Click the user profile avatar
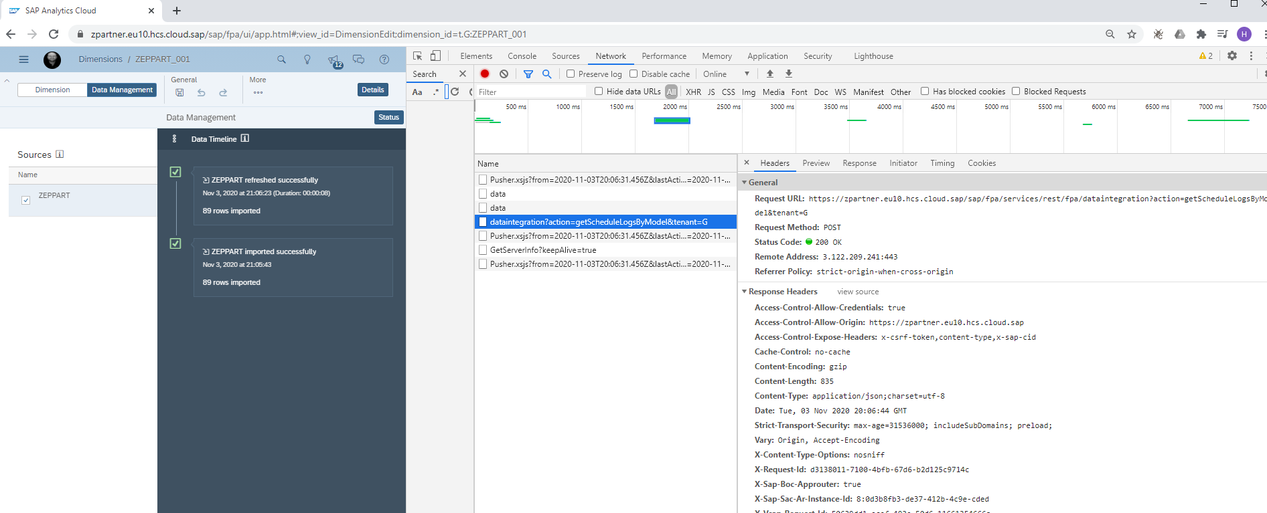The image size is (1267, 513). point(52,60)
